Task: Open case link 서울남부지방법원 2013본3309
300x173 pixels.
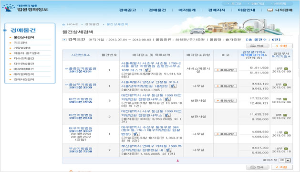Action: tap(80, 86)
